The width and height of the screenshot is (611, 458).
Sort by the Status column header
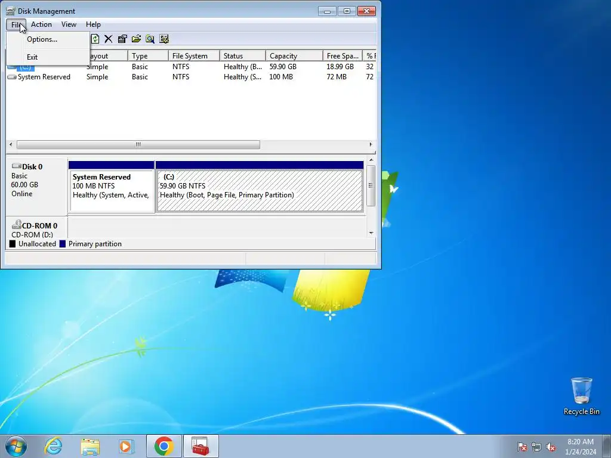pos(243,56)
